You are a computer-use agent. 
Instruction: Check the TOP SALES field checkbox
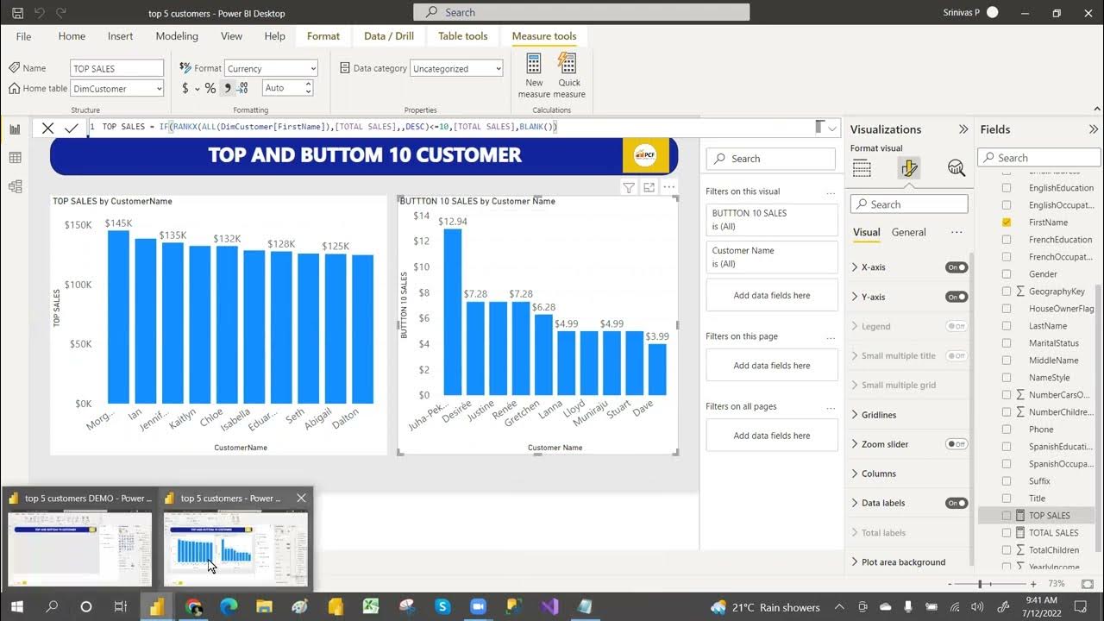pyautogui.click(x=1007, y=515)
